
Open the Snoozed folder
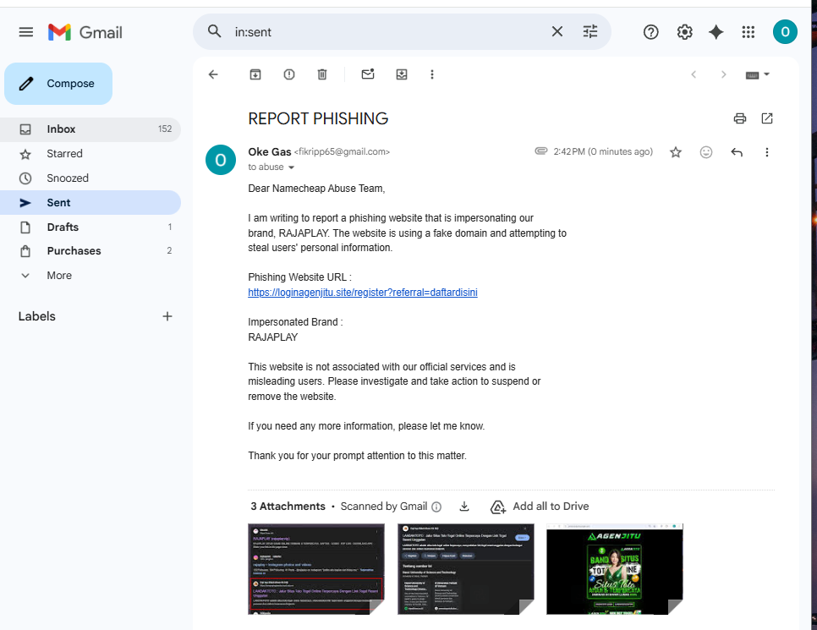pos(90,178)
